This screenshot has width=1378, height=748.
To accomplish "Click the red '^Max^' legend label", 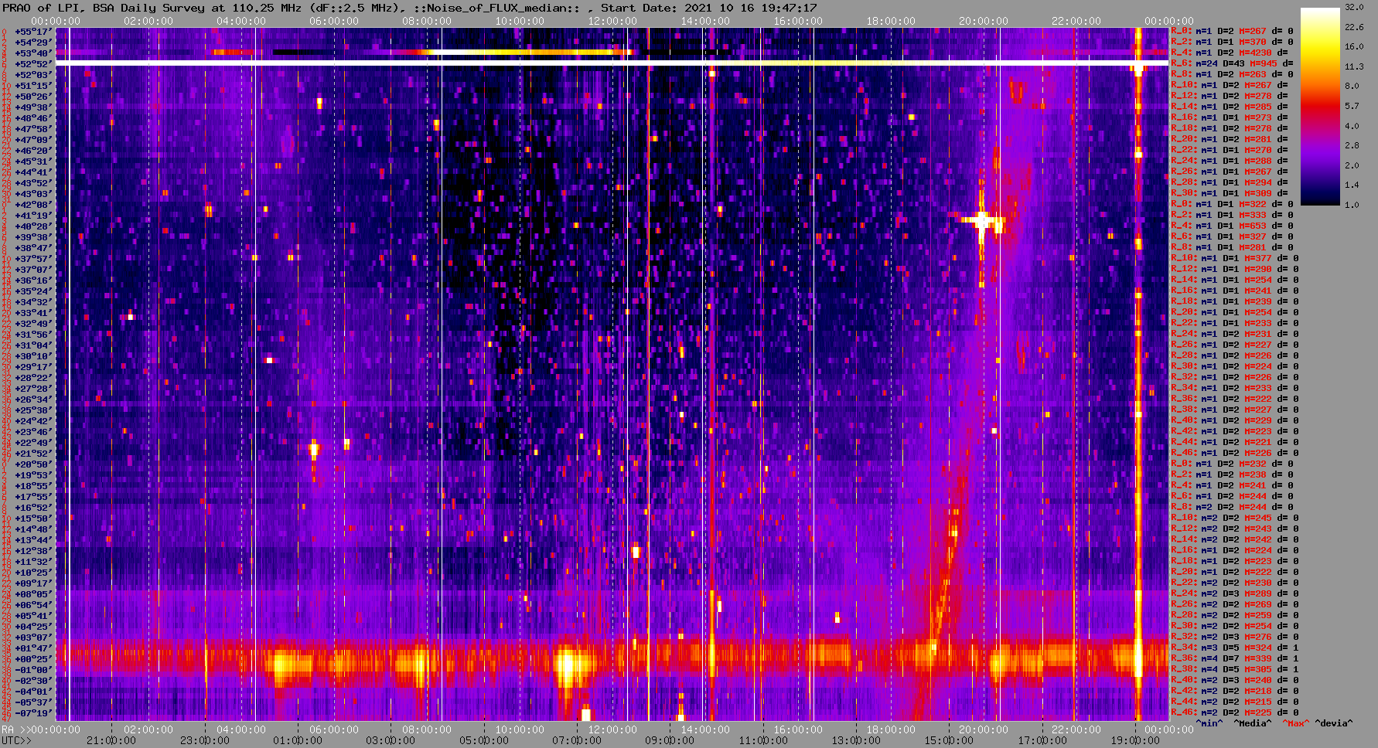I will coord(1294,724).
